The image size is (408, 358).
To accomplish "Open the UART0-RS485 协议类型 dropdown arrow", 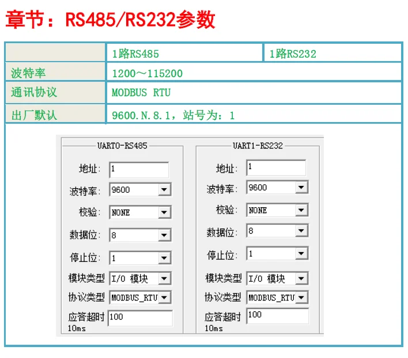I will [x=164, y=298].
